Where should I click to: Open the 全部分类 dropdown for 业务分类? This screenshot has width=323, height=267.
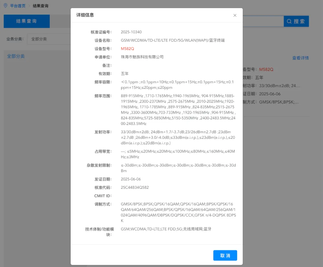click(x=49, y=39)
